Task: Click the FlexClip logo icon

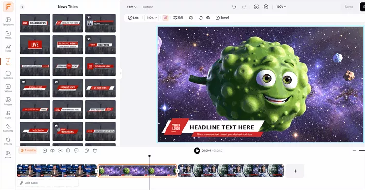Action: click(8, 7)
